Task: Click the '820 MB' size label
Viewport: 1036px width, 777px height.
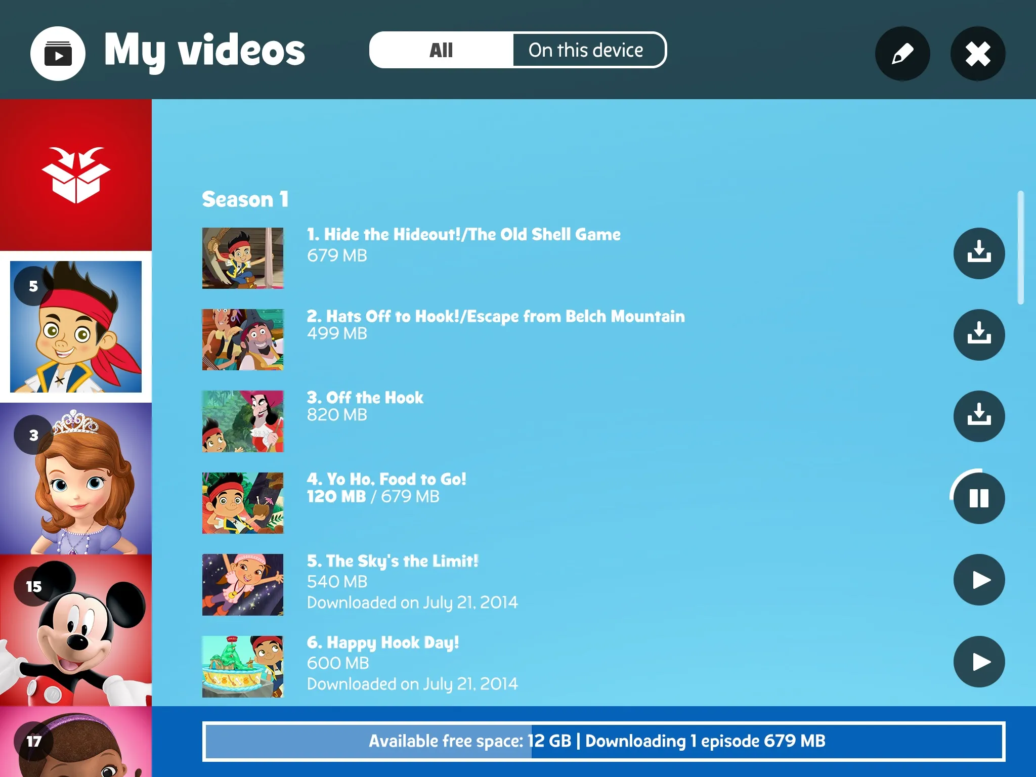Action: pyautogui.click(x=337, y=415)
